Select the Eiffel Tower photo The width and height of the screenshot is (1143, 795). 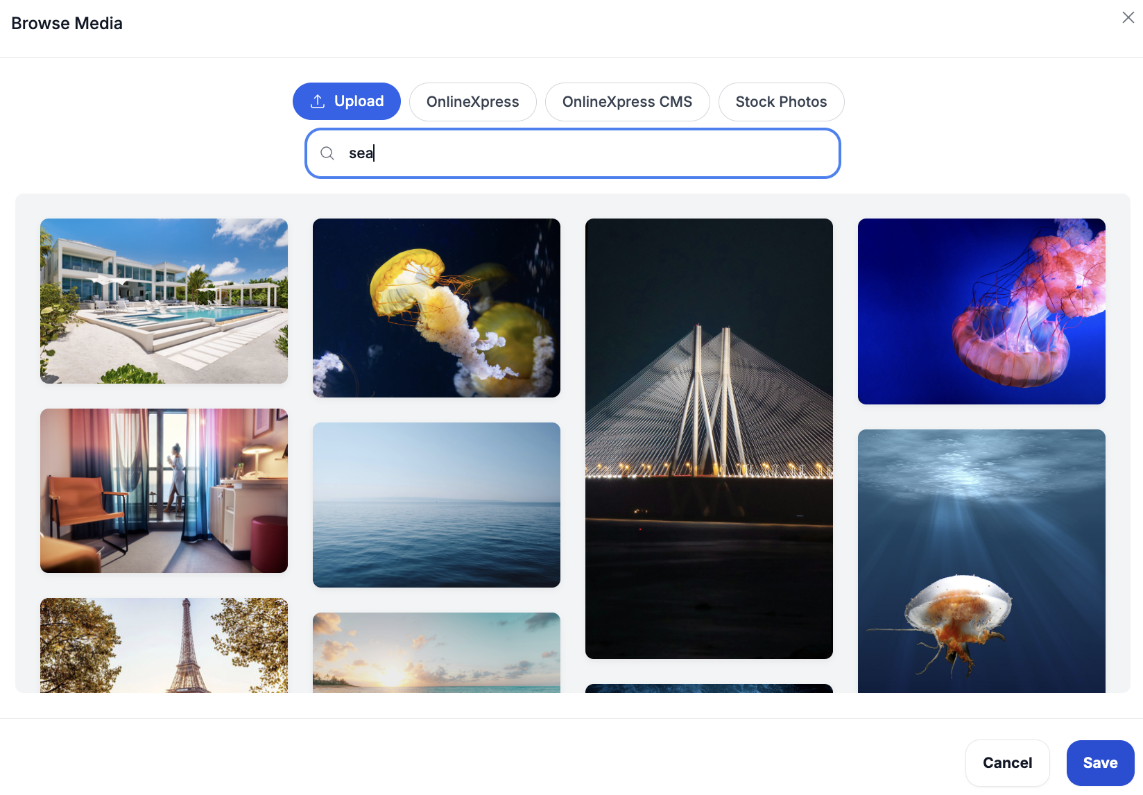click(x=164, y=645)
